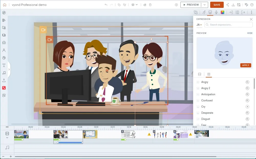Hide the expression preview
Viewport: 256px width, 159px height.
pyautogui.click(x=250, y=33)
